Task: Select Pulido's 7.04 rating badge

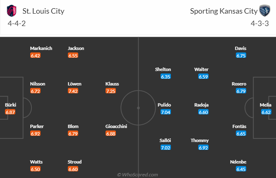Action: click(166, 112)
